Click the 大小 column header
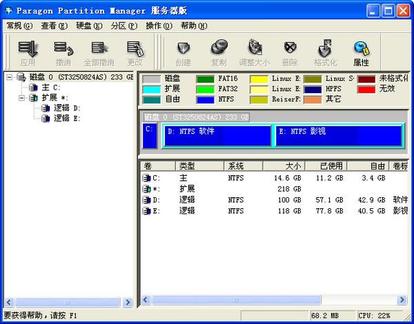Viewport: 414px width, 324px height. (x=289, y=166)
